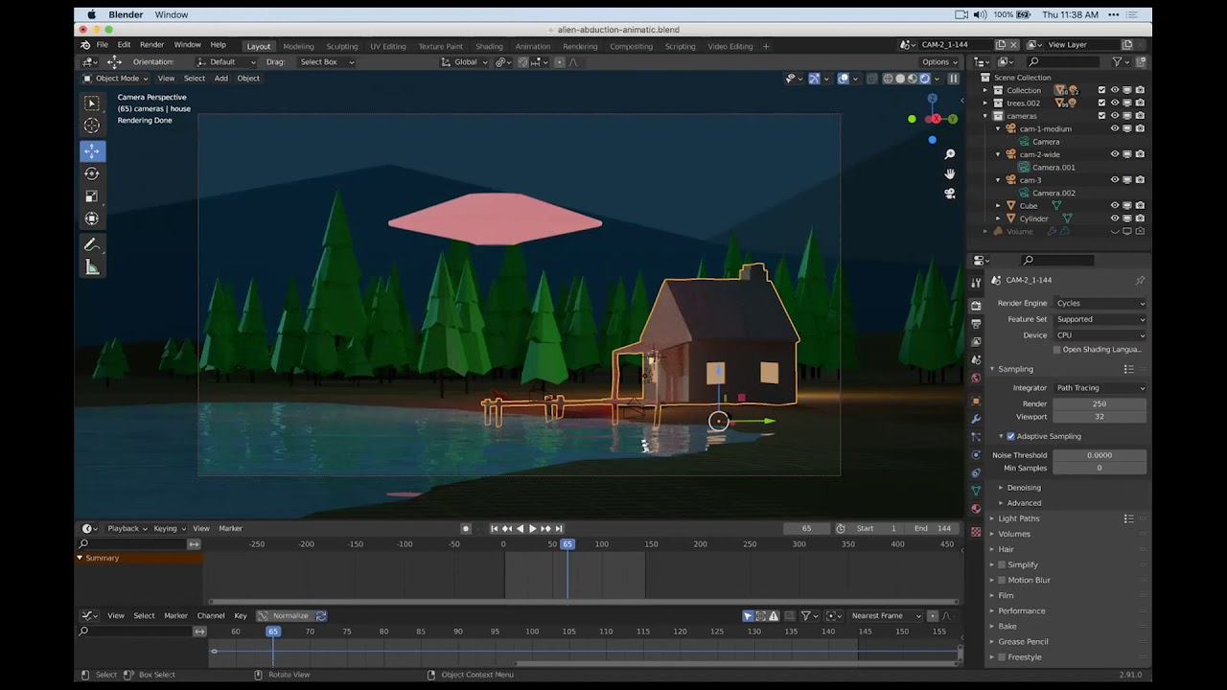
Task: Expand the Light Paths panel
Action: (x=1018, y=518)
